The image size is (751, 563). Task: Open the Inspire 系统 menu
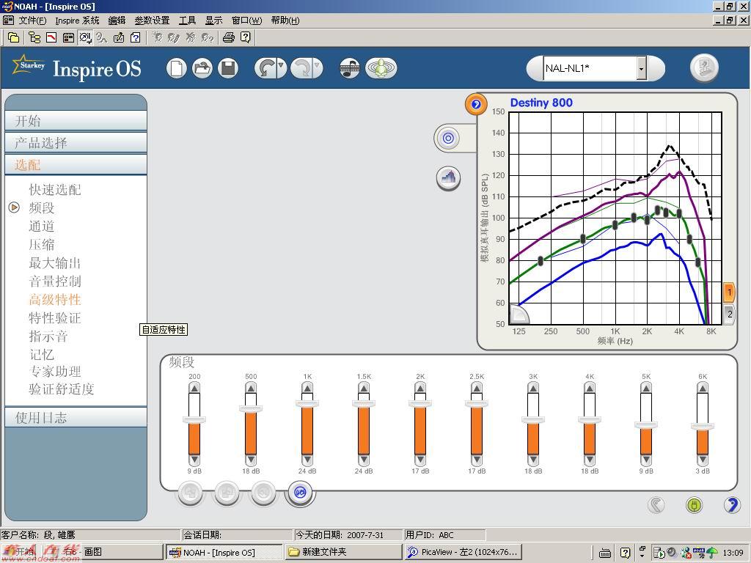coord(77,20)
